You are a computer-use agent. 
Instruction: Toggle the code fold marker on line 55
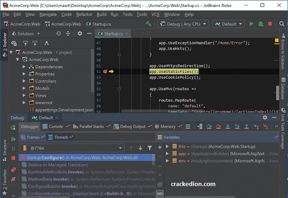point(119,89)
